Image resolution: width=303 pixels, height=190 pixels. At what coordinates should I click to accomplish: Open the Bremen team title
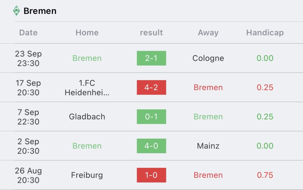point(40,11)
